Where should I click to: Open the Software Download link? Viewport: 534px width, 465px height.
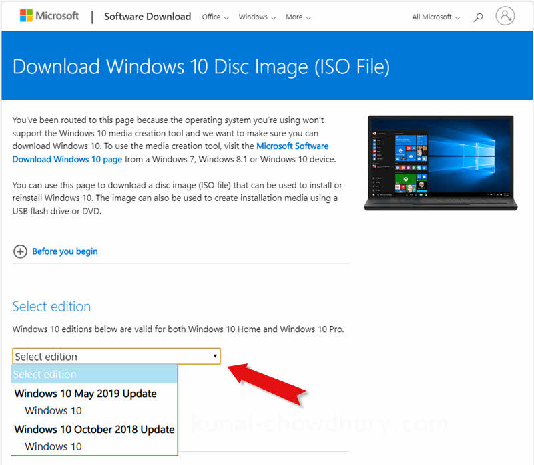pos(148,16)
